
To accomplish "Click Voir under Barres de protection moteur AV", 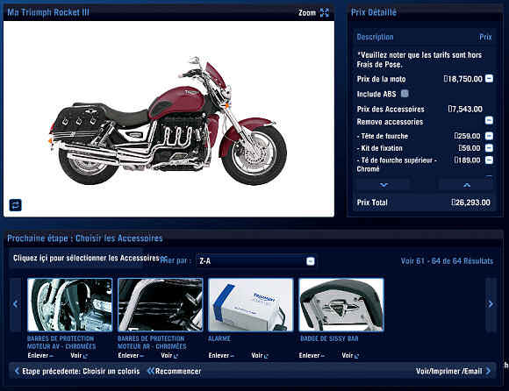I will click(x=79, y=356).
